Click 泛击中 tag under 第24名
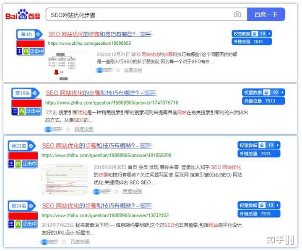The width and height of the screenshot is (302, 251). coord(29,224)
